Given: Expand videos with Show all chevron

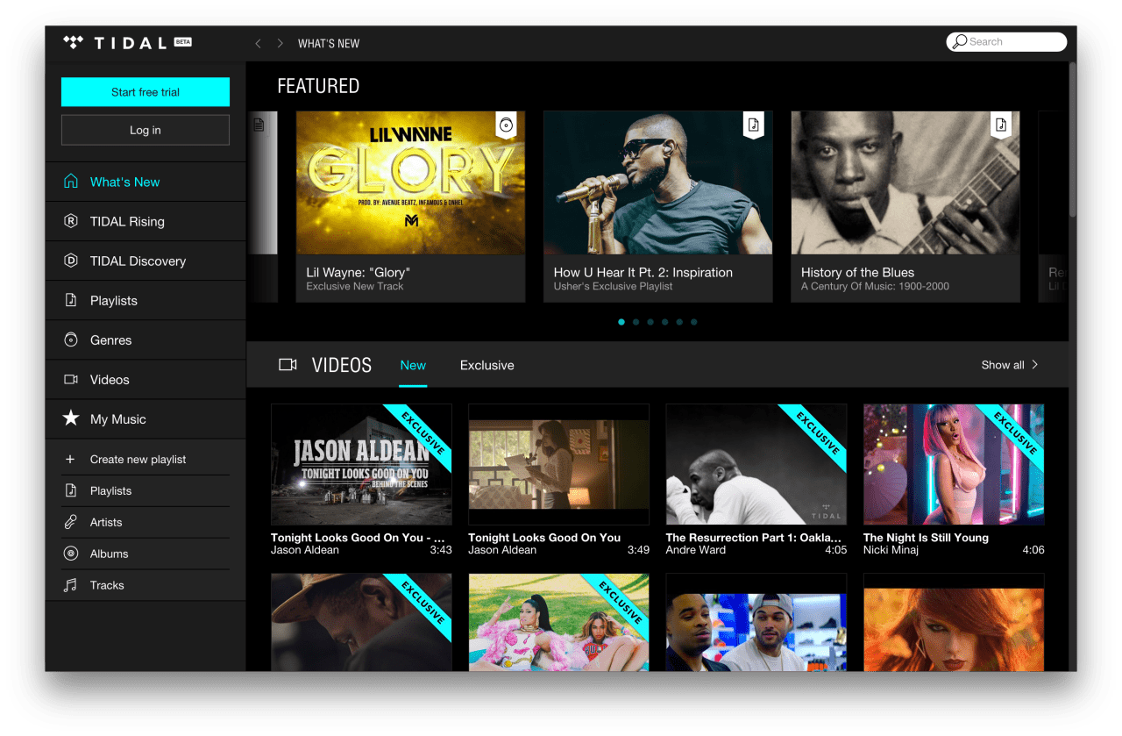Looking at the screenshot, I should click(1035, 365).
